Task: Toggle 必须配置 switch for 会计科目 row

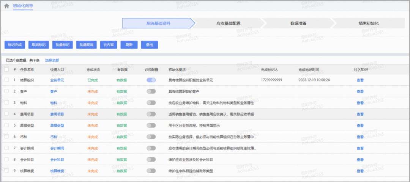Action: coord(151,159)
